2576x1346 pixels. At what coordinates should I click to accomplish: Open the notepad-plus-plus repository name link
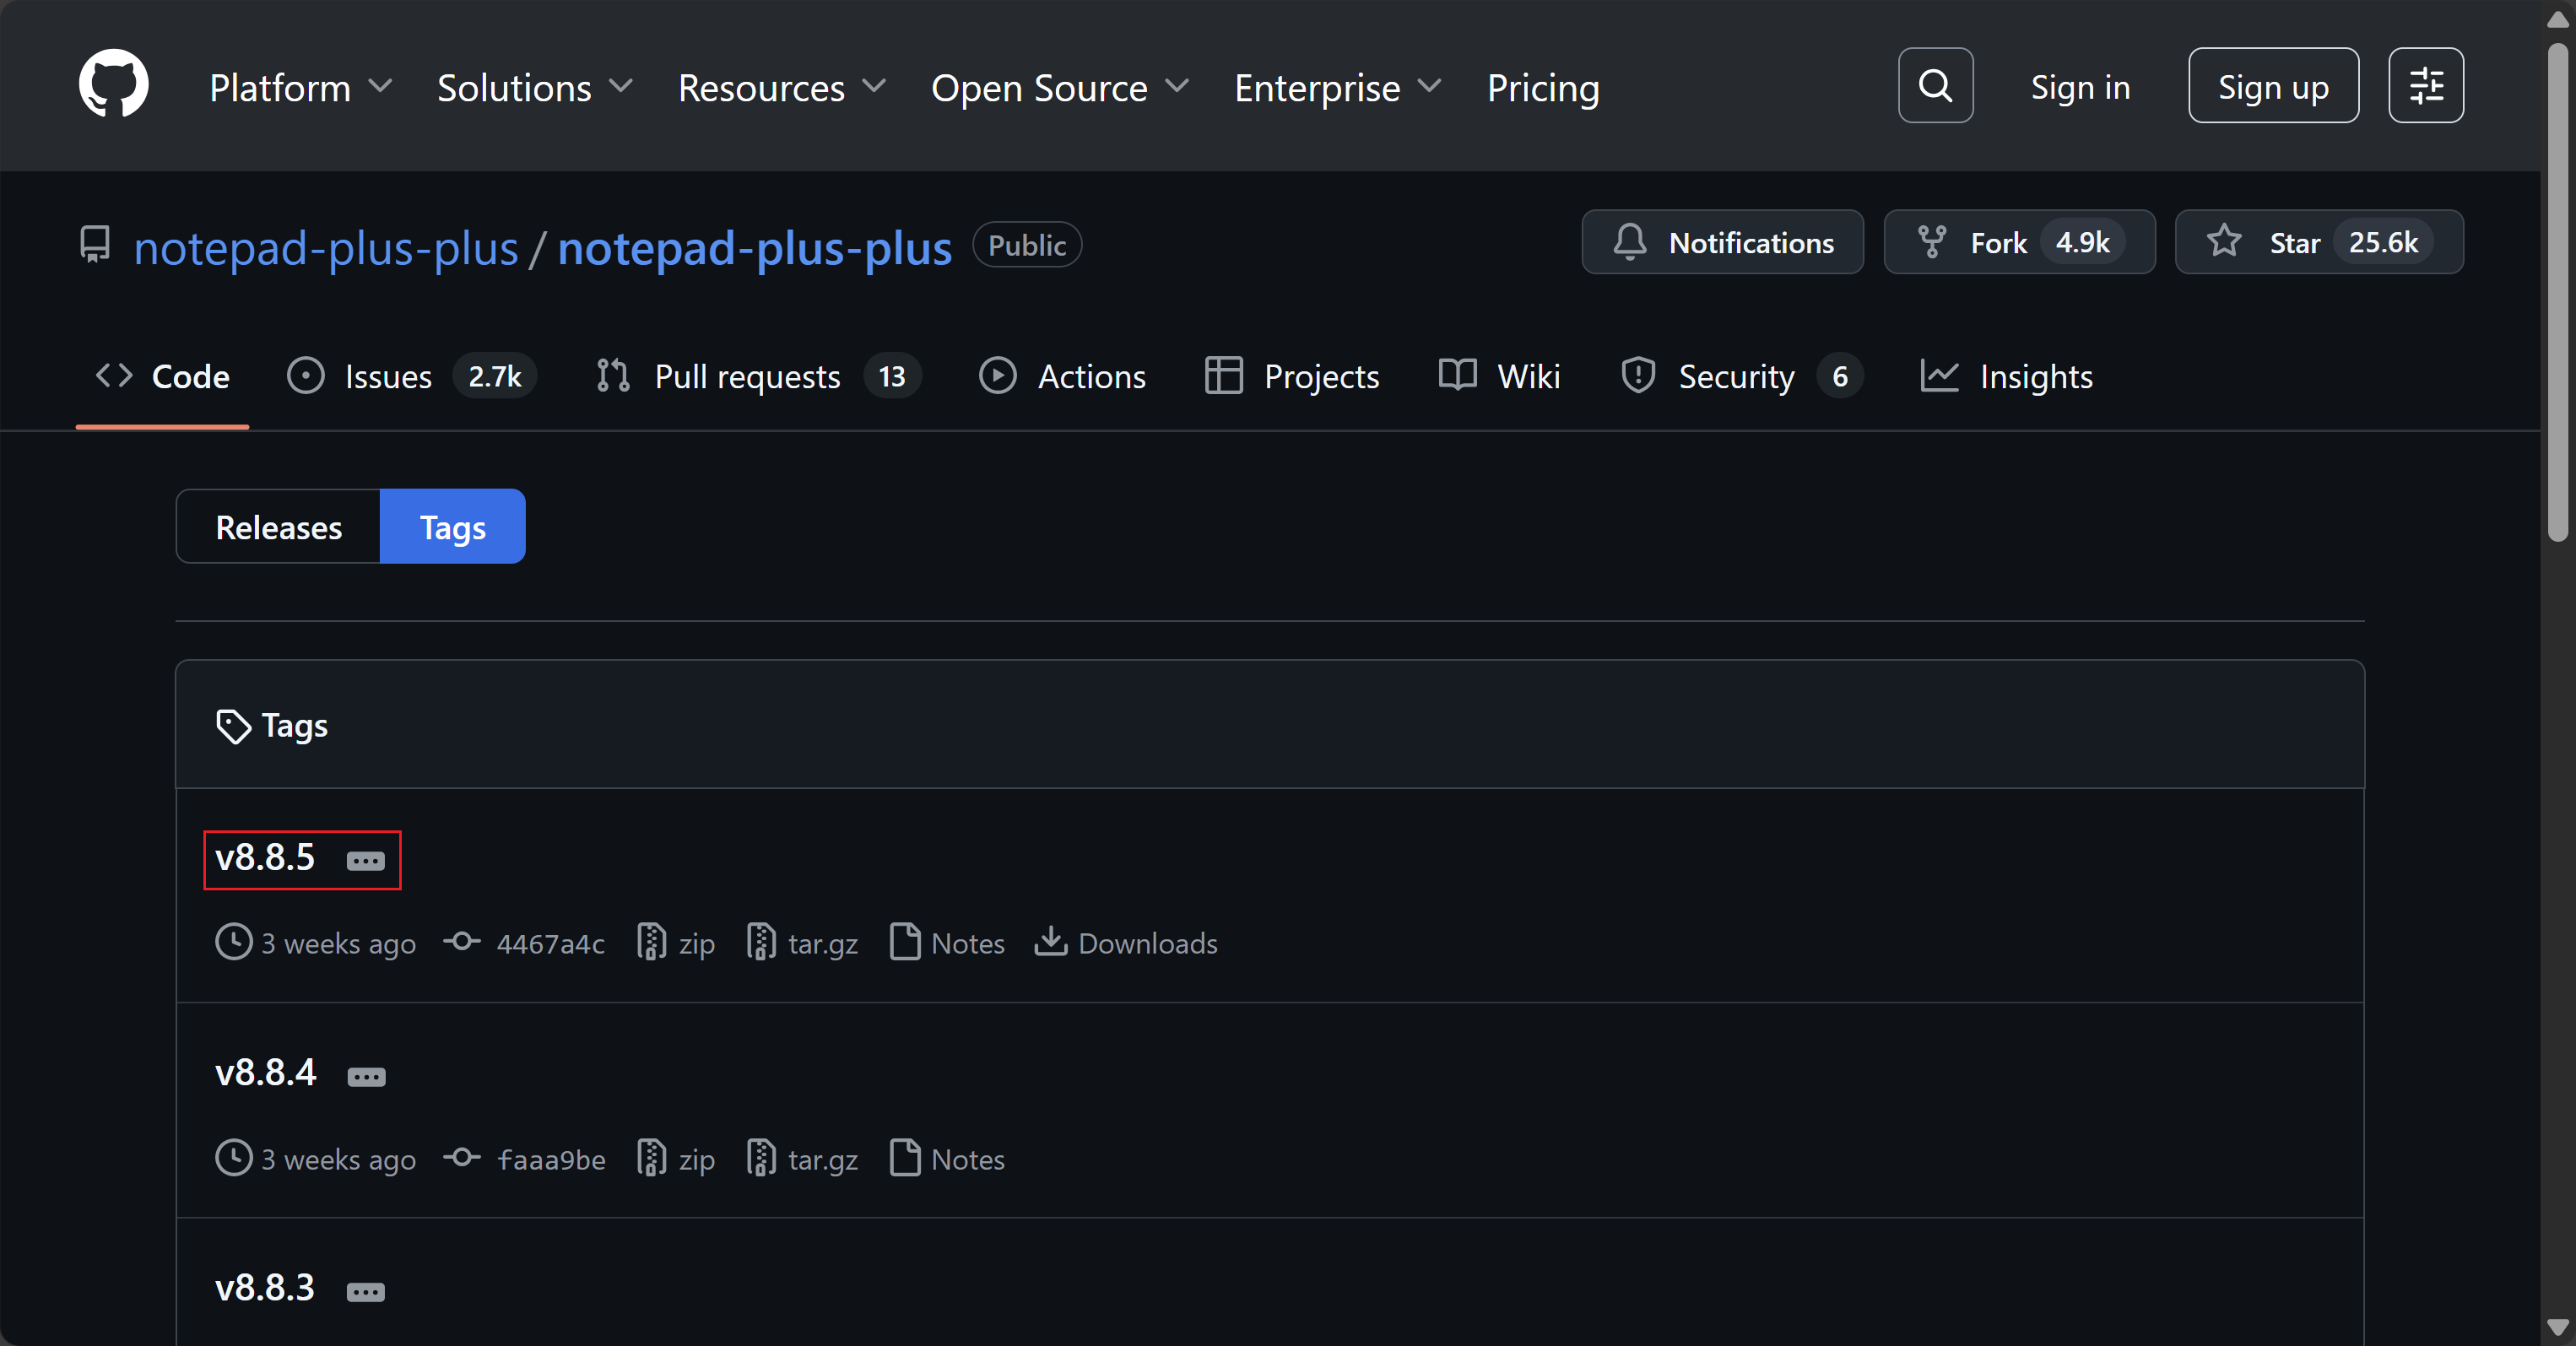point(754,247)
